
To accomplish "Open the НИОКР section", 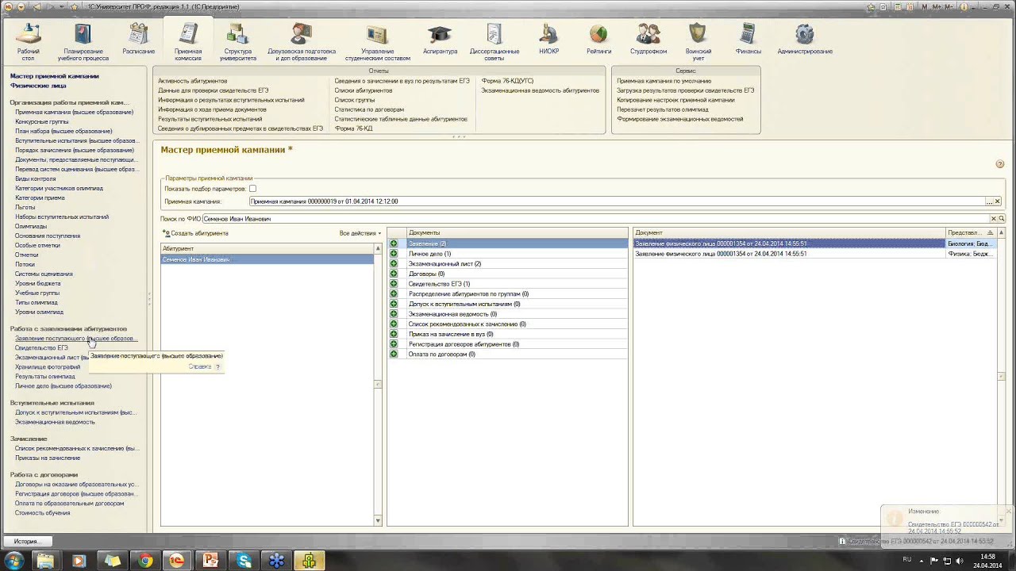I will point(548,40).
